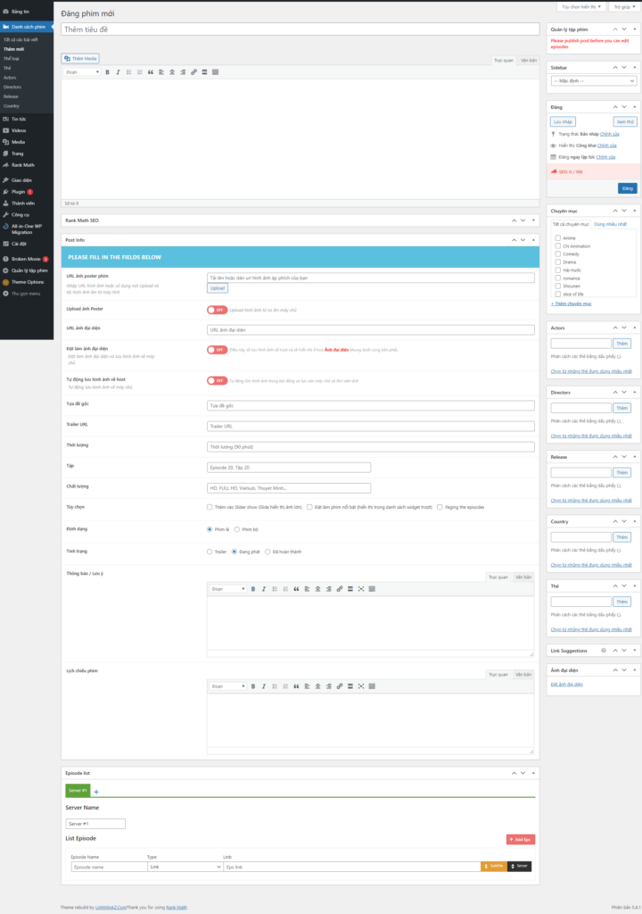This screenshot has height=914, width=642.
Task: Check the Drama category checkbox
Action: tap(558, 262)
